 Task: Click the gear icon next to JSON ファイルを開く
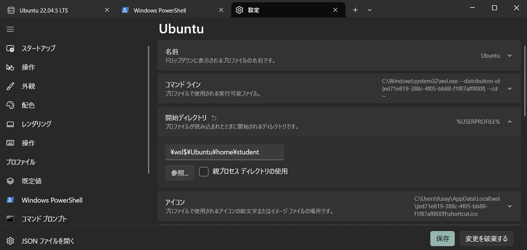(10, 241)
